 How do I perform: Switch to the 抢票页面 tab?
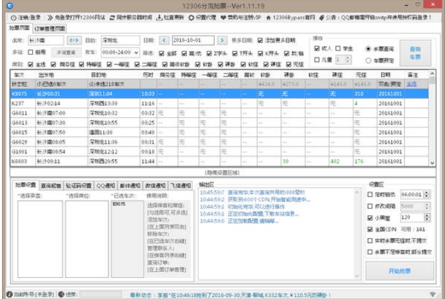pyautogui.click(x=19, y=28)
